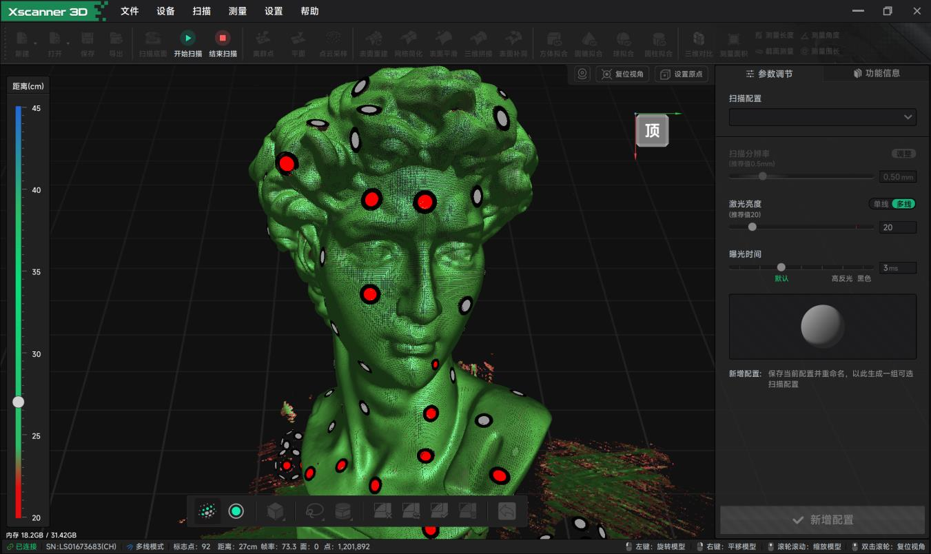
Task: Click 测量角度 measure angle tool
Action: tap(820, 35)
